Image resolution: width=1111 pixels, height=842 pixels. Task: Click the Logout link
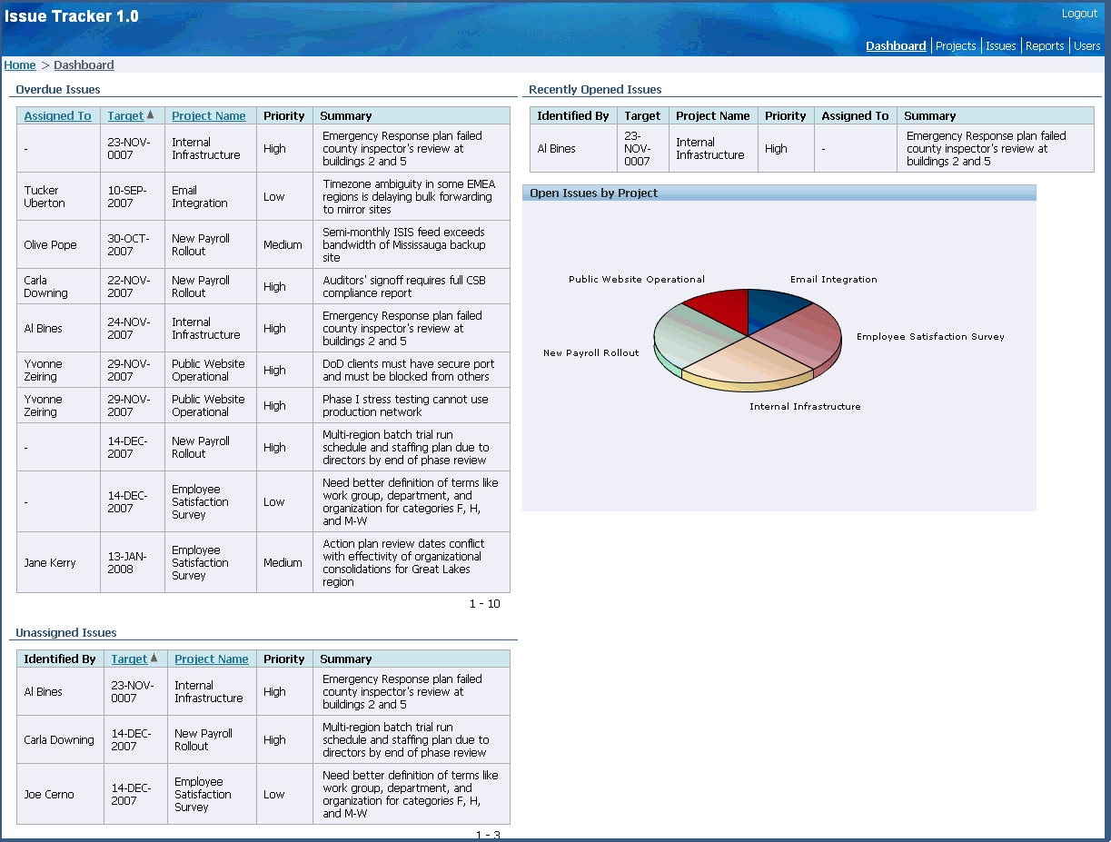(1079, 14)
